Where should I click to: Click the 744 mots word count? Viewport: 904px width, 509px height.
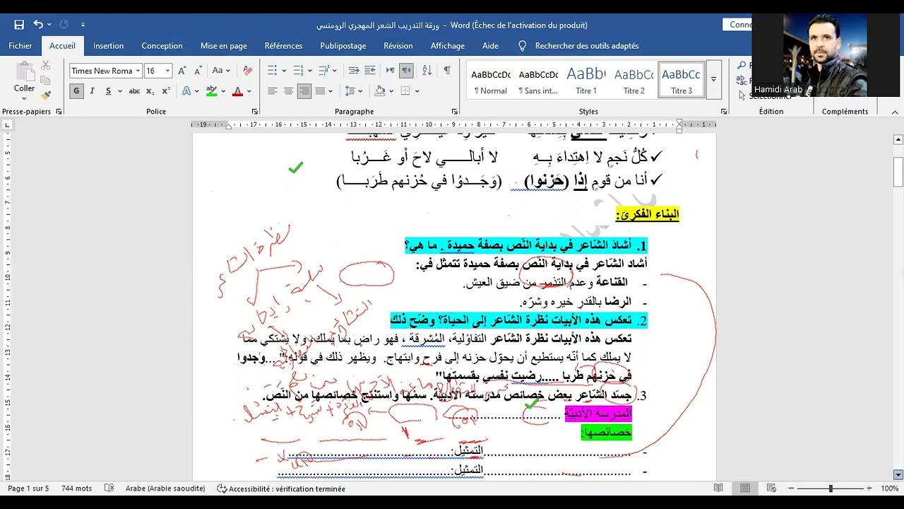(77, 488)
